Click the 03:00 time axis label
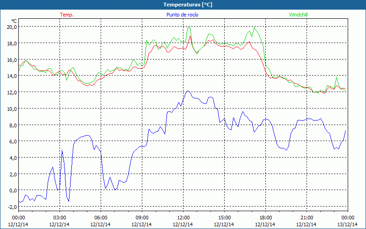 (x=59, y=218)
